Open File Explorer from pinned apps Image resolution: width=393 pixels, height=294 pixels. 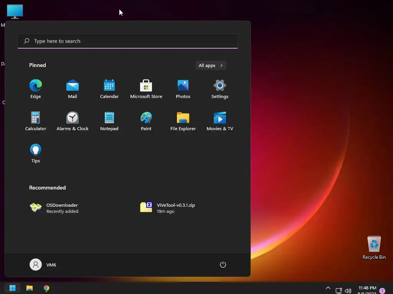tap(183, 121)
